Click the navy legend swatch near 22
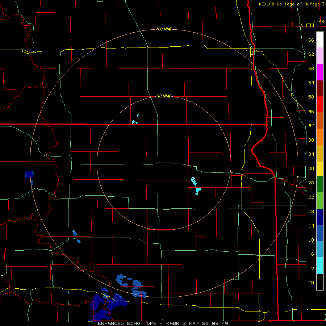The image size is (326, 326). tap(320, 217)
